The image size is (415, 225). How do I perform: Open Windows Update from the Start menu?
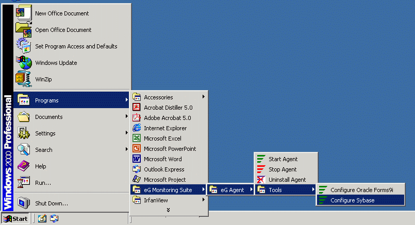72,63
